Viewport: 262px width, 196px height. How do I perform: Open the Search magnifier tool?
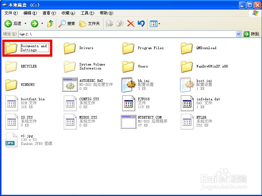click(x=67, y=24)
